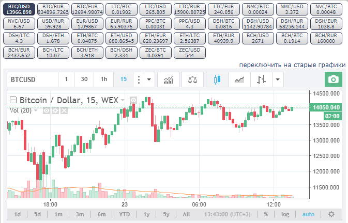The image size is (348, 223).
Task: Open chart settings gear at bottom right
Action: [331, 214]
